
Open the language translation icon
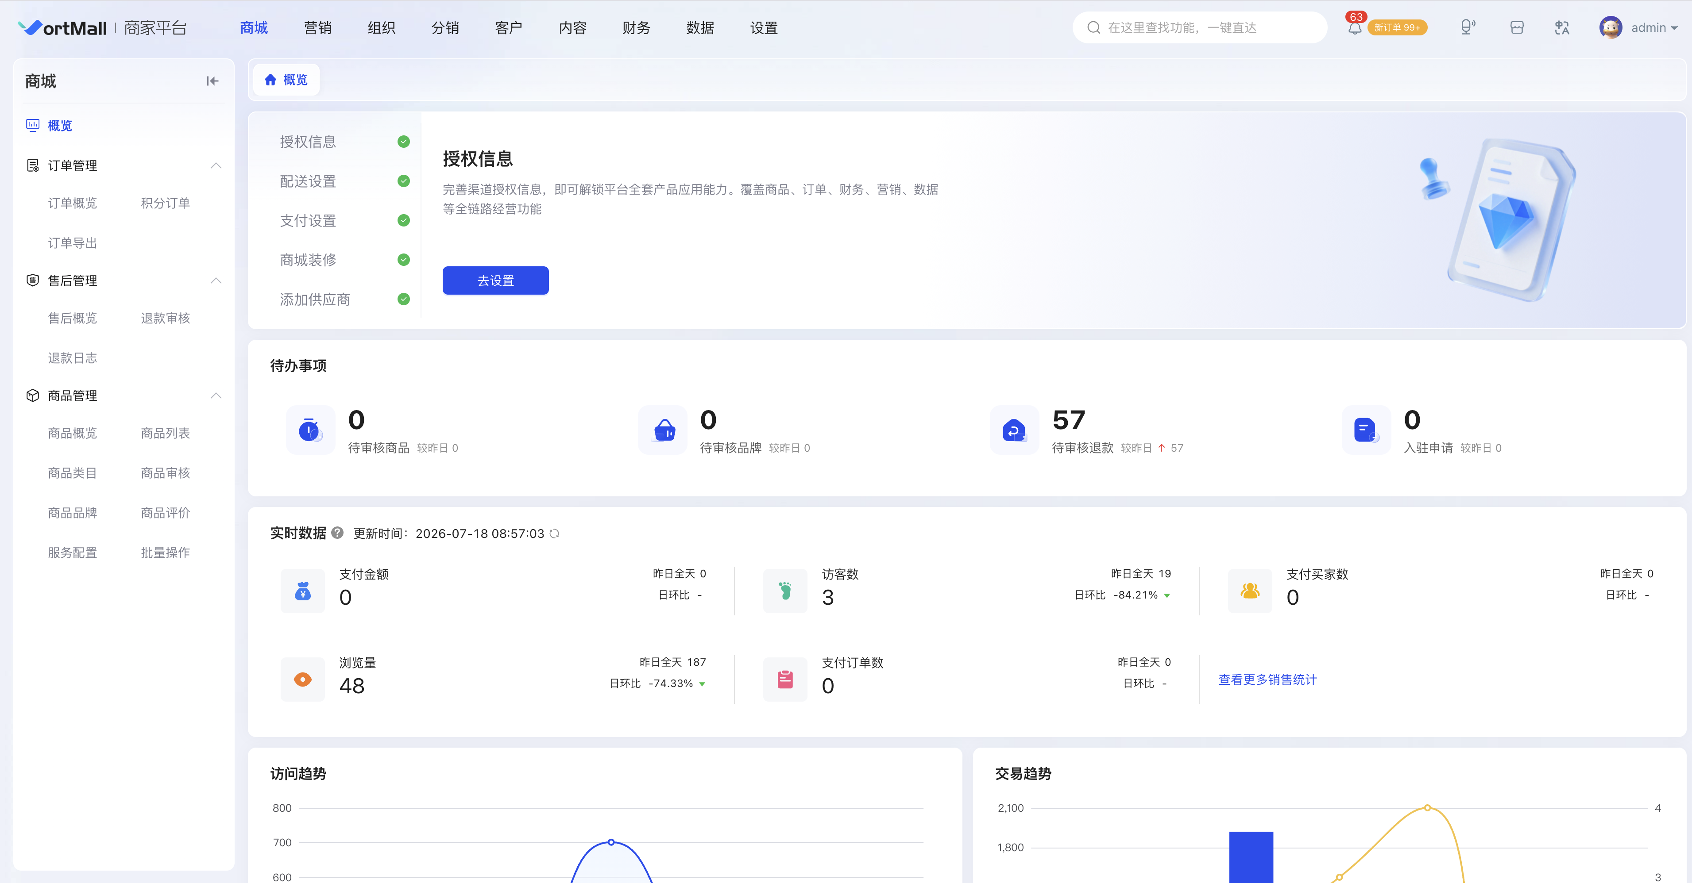point(1562,27)
